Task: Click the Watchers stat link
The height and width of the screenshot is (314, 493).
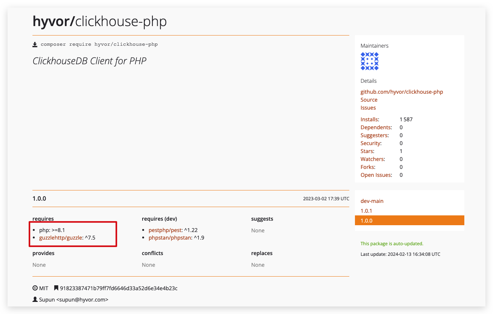Action: (x=373, y=159)
